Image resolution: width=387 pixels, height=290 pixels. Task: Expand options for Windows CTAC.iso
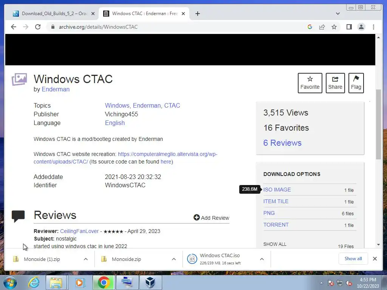pyautogui.click(x=262, y=259)
